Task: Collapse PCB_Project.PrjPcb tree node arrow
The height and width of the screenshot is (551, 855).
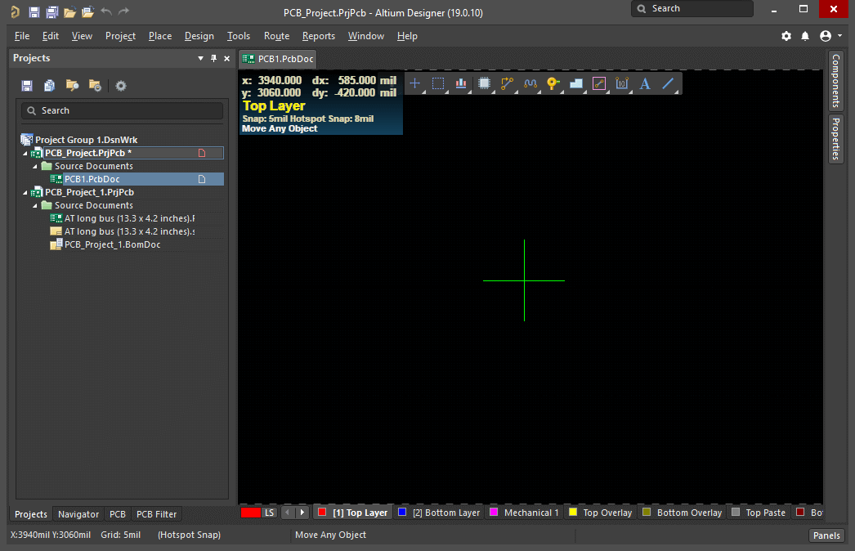Action: click(25, 154)
